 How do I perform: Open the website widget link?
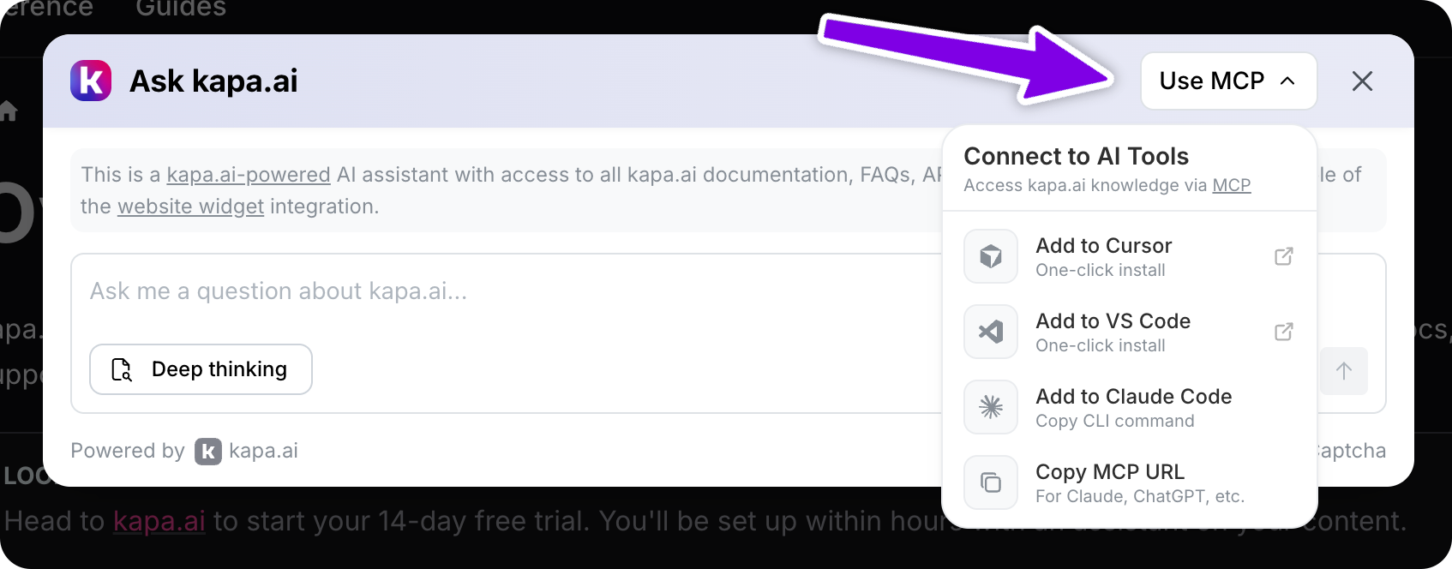click(x=190, y=206)
